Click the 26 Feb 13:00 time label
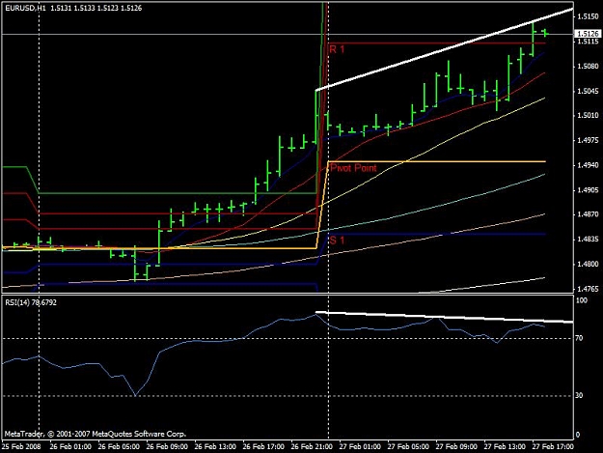 (x=215, y=446)
